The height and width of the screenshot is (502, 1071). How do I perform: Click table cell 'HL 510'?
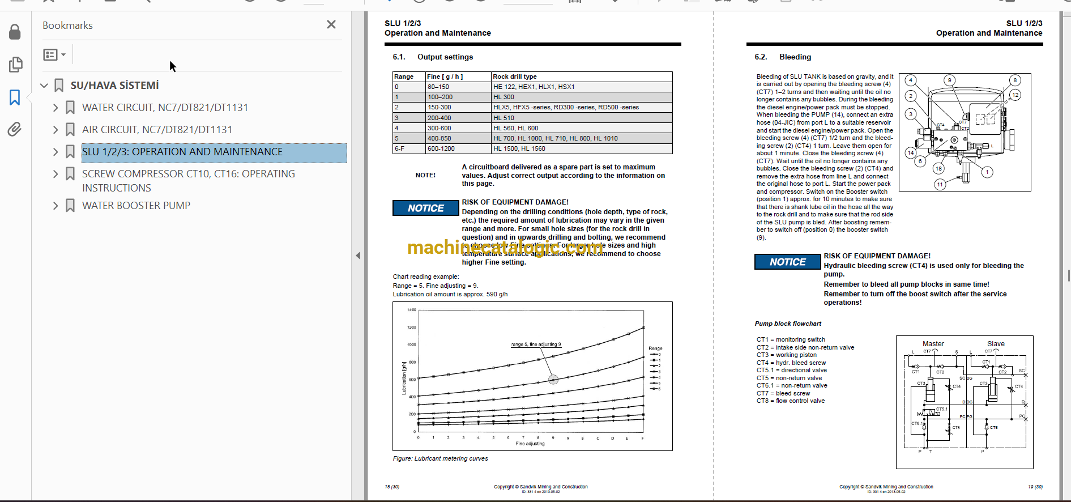582,118
